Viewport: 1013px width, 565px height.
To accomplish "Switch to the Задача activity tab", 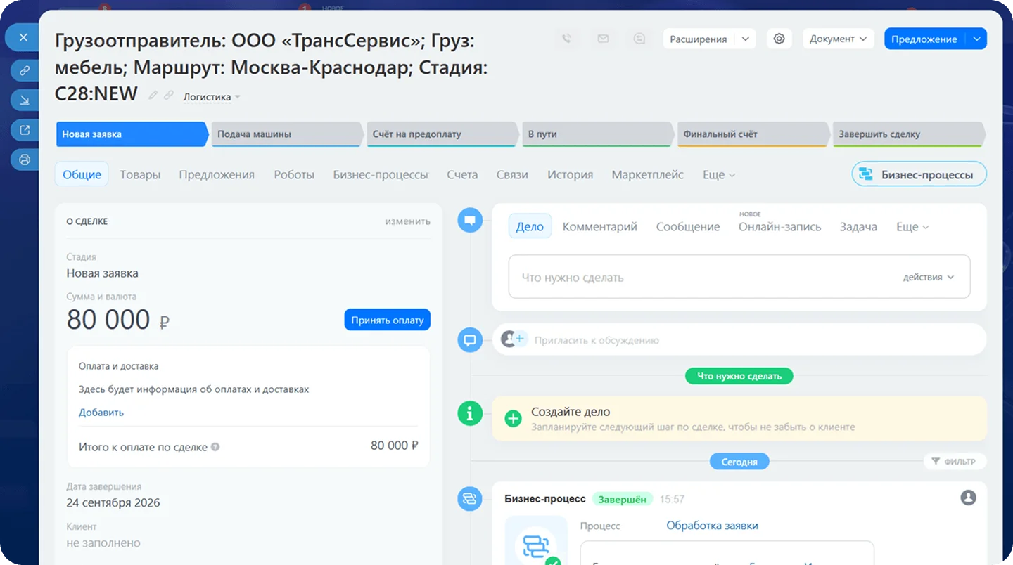I will coord(858,227).
